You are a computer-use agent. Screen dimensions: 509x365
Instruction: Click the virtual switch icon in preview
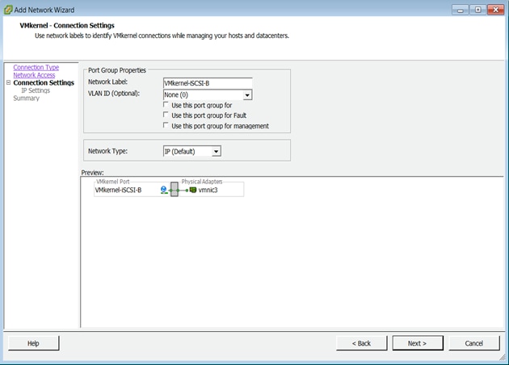[x=175, y=189]
